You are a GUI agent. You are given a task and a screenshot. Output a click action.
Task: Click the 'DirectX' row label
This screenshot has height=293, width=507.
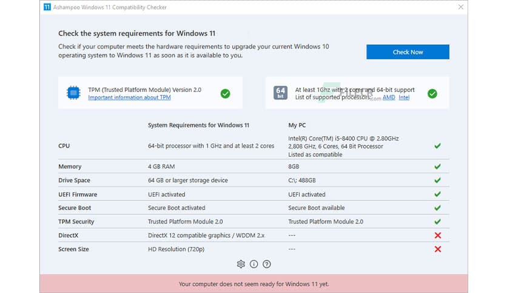point(68,235)
